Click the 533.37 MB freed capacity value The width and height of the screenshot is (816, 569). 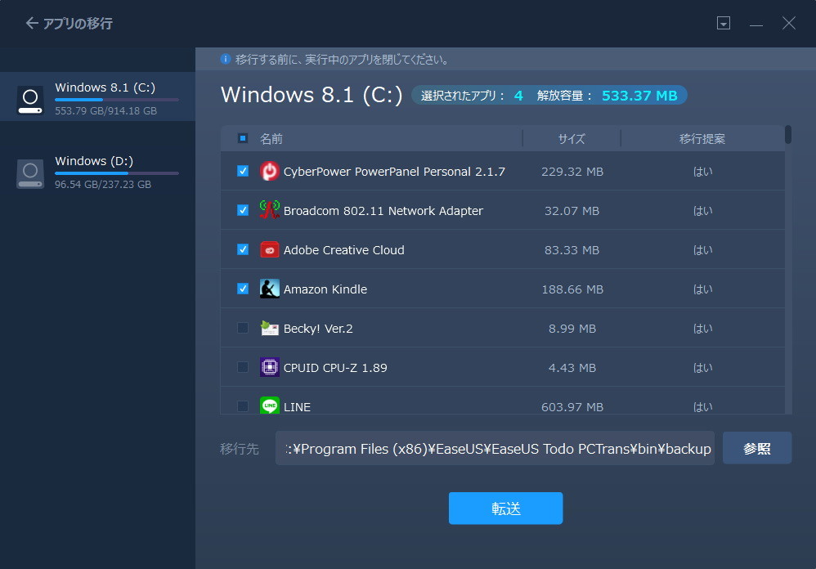(639, 96)
